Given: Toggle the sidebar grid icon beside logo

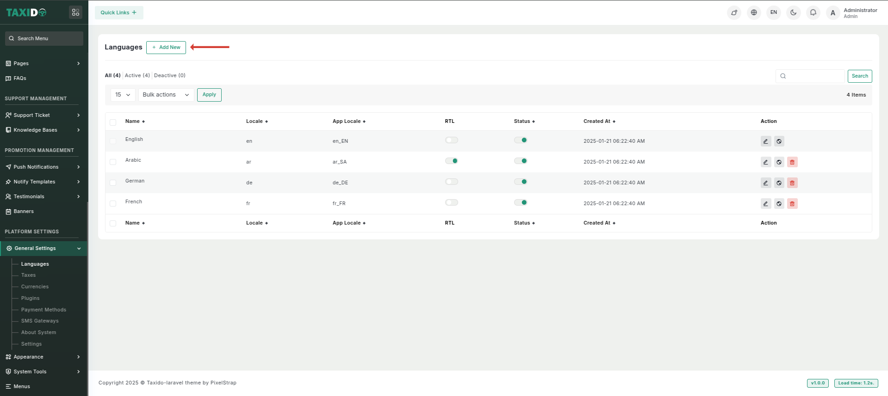Looking at the screenshot, I should point(75,12).
